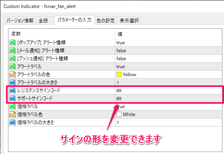Click the integer icon beside 価格ラベルの大きさ
Screen dimensions: 224x154
[x=12, y=122]
